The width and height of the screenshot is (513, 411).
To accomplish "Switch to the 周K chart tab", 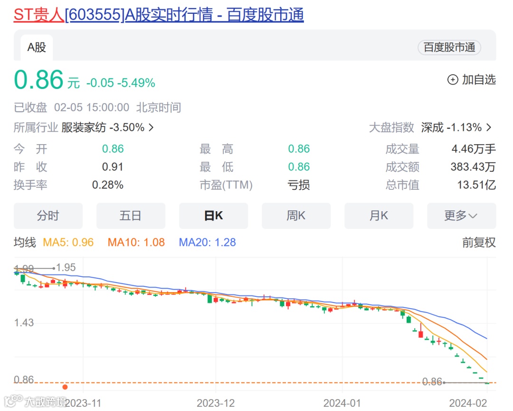I will (296, 215).
